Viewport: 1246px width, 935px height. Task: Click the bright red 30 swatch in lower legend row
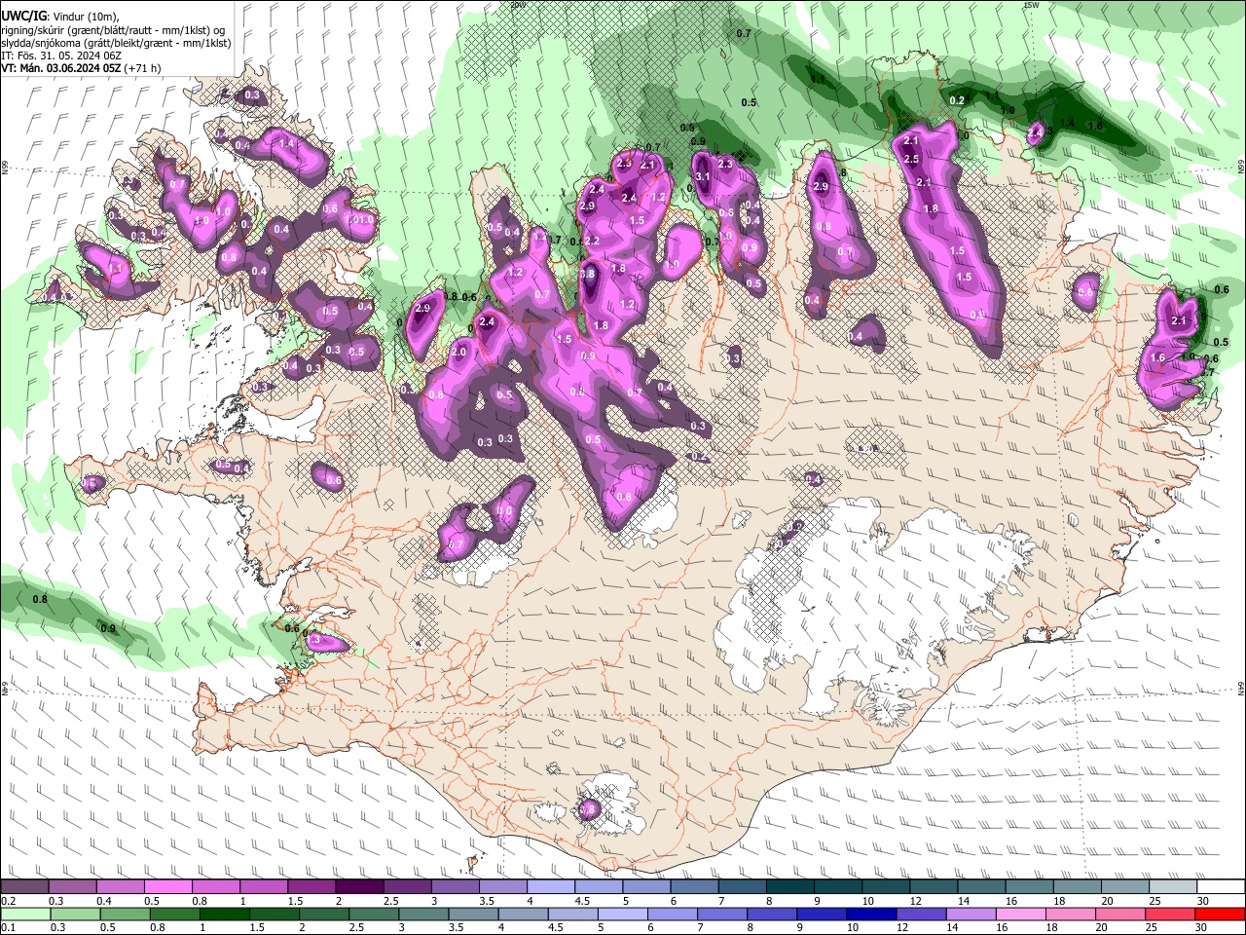(x=1221, y=914)
